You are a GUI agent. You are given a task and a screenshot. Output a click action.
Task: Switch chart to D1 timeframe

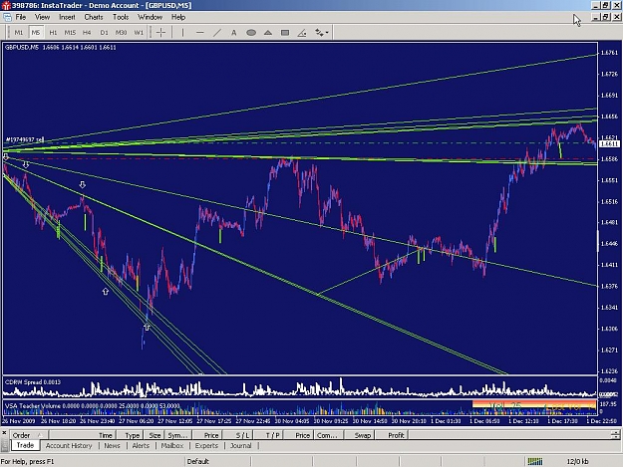pyautogui.click(x=104, y=33)
